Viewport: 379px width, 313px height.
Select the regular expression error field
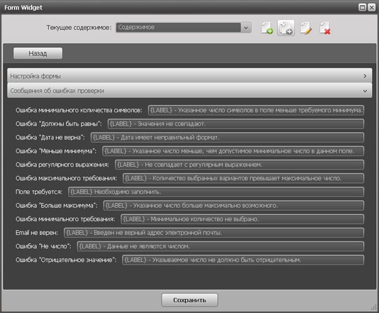click(239, 165)
